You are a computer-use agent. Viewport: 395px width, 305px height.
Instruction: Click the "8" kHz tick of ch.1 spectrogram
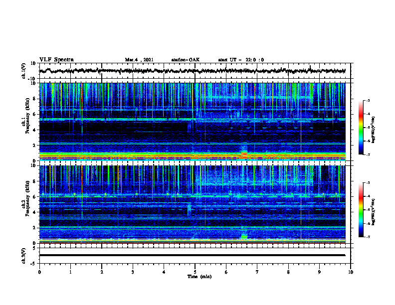click(35, 99)
